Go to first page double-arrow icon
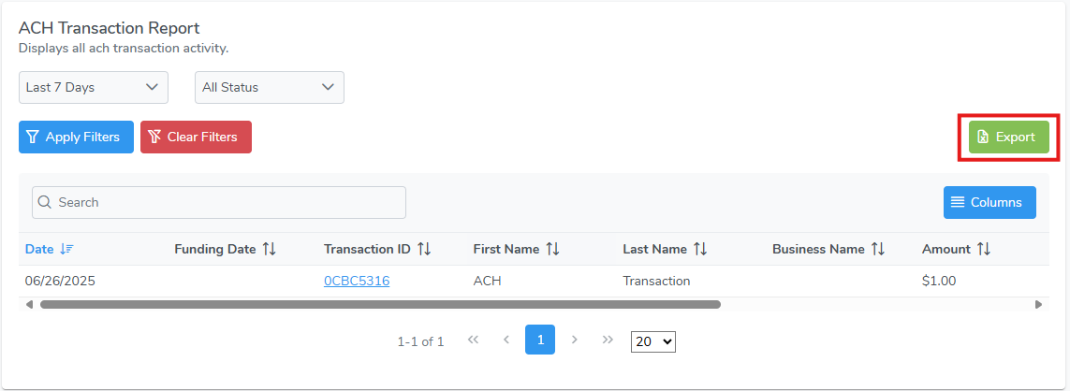The height and width of the screenshot is (391, 1070). pyautogui.click(x=473, y=340)
